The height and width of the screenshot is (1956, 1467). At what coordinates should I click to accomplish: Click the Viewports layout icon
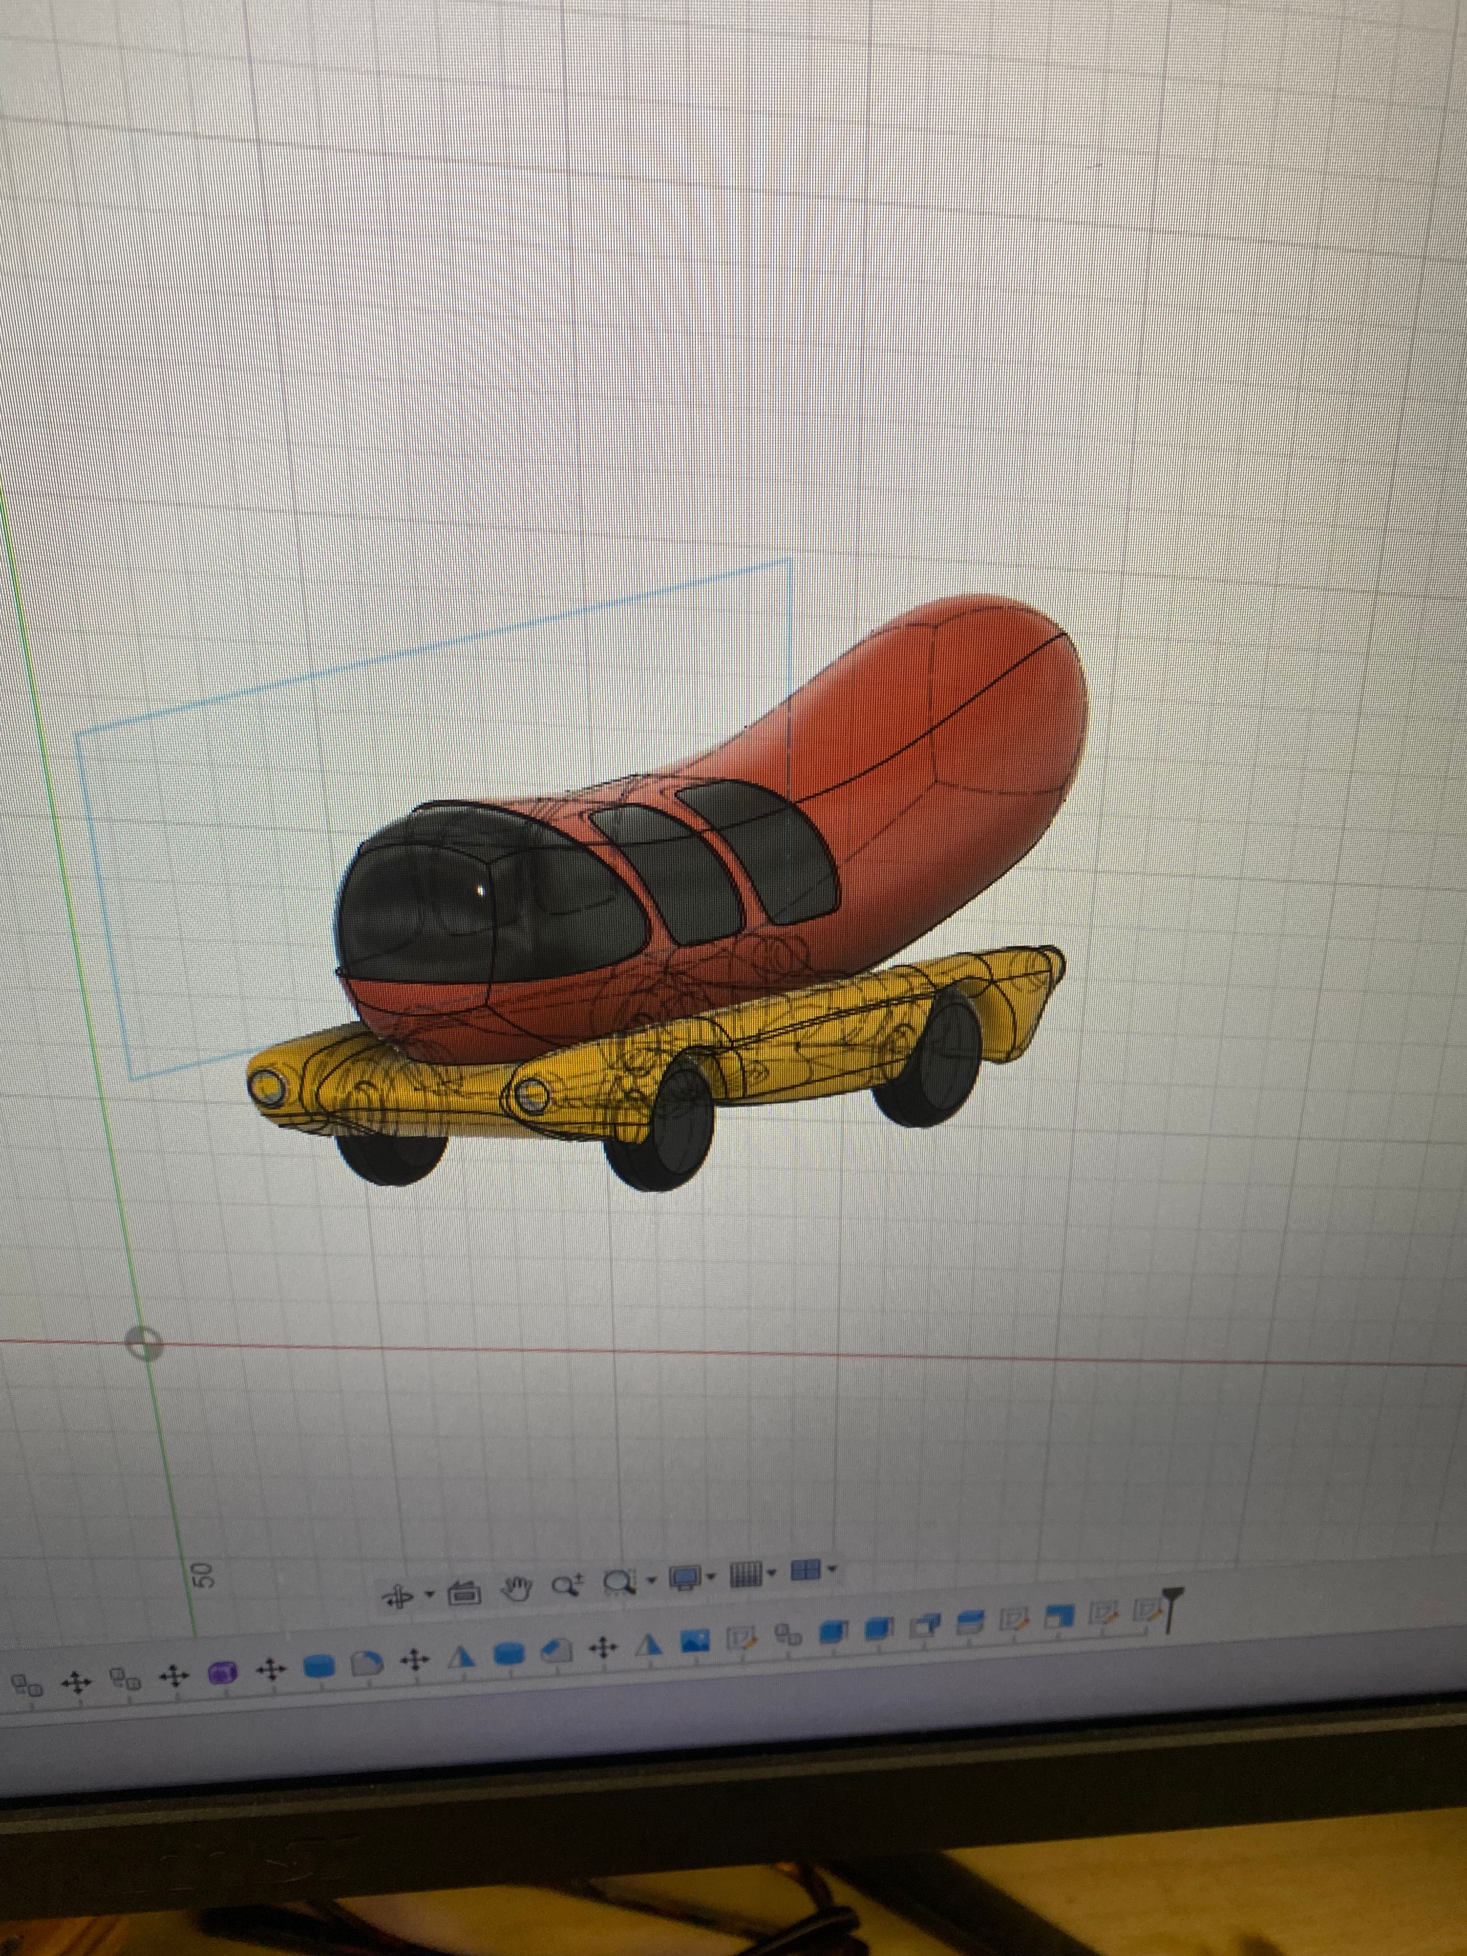pyautogui.click(x=805, y=1569)
